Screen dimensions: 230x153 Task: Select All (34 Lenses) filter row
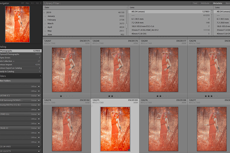(x=170, y=11)
